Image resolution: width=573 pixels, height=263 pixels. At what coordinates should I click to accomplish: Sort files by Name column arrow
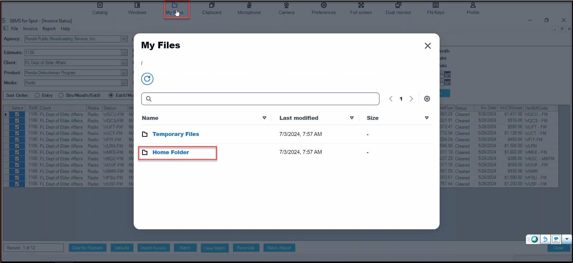point(264,118)
